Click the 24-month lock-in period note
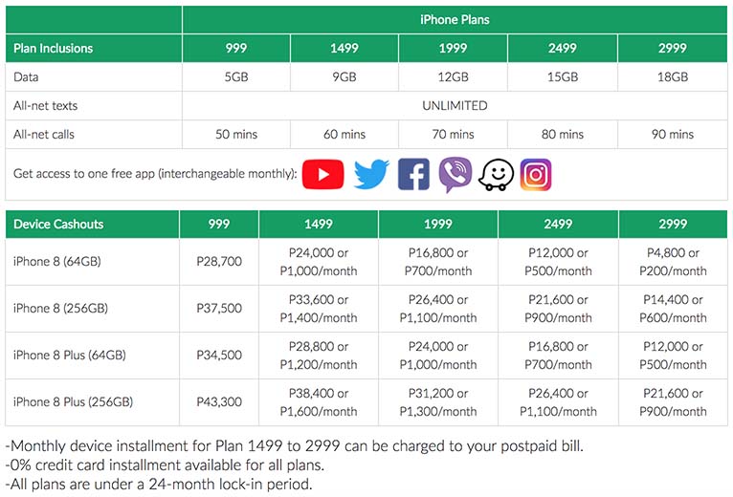Image resolution: width=733 pixels, height=497 pixels. 159,484
